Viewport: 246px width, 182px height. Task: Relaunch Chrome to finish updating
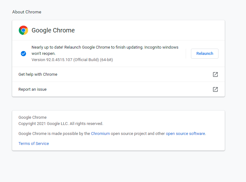(x=204, y=54)
